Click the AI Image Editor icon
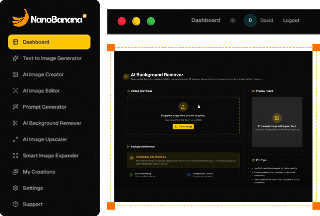320x216 pixels. (15, 91)
